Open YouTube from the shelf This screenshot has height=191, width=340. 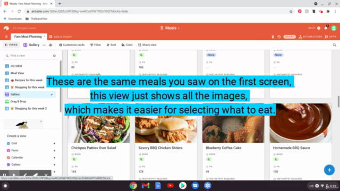point(171,186)
